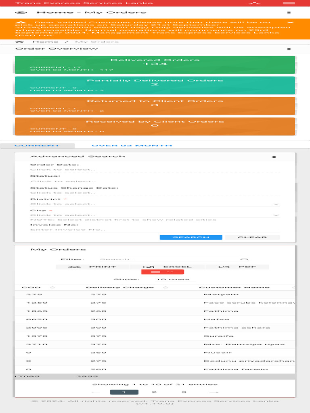Select the Order Date field
The height and width of the screenshot is (413, 310).
click(x=155, y=170)
